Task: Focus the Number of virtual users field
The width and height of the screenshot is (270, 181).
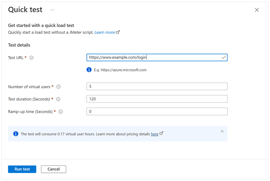Action: click(x=157, y=87)
